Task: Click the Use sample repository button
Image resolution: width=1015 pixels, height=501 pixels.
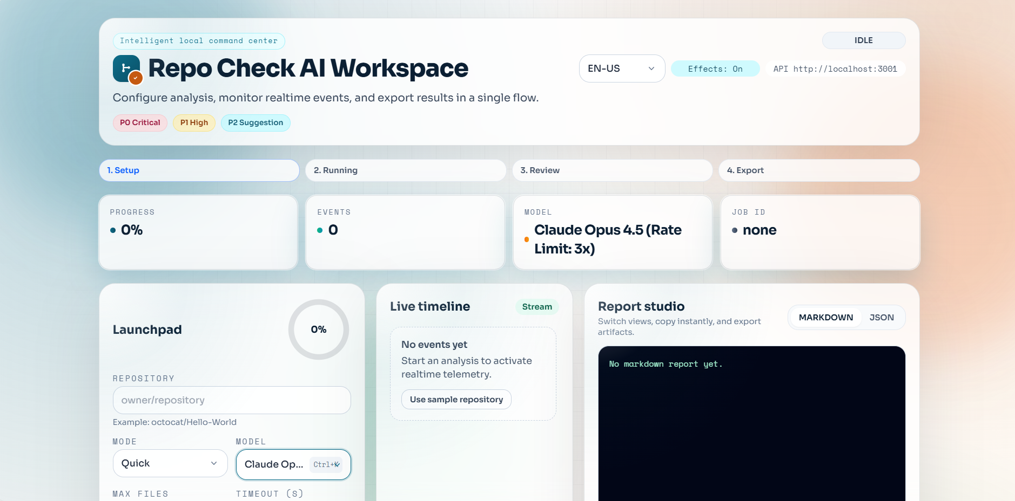Action: tap(456, 399)
